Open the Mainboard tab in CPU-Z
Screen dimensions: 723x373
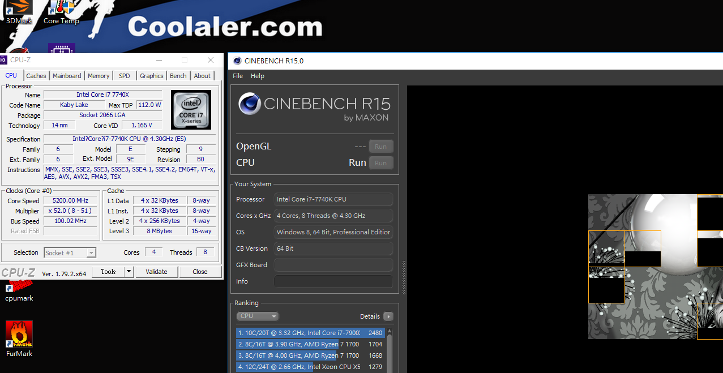67,76
